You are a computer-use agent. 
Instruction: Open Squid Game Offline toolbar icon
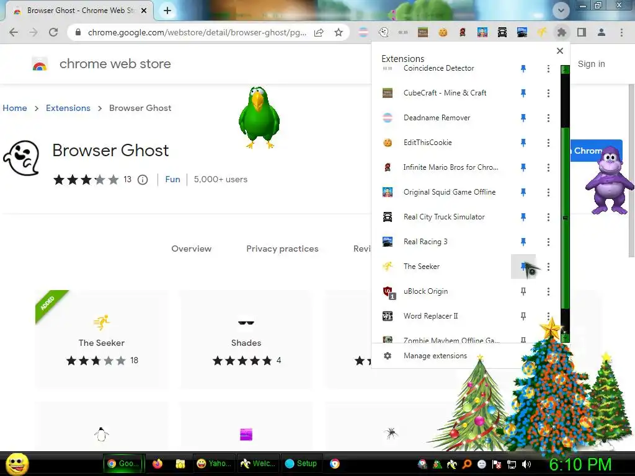[482, 32]
